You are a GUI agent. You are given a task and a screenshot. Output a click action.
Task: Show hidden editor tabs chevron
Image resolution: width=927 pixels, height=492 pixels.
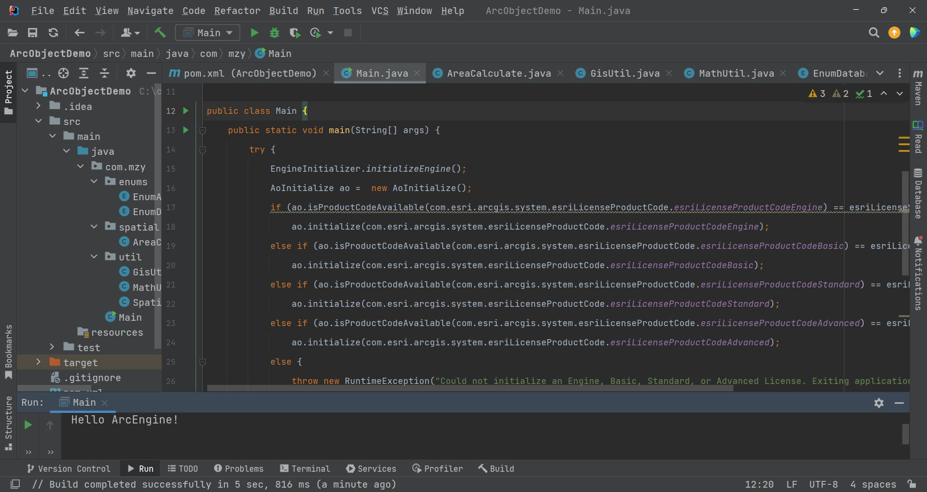[x=880, y=73]
